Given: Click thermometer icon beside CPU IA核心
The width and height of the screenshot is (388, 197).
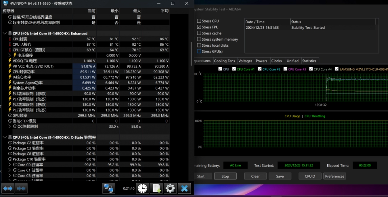Looking at the screenshot, I should tap(10, 44).
